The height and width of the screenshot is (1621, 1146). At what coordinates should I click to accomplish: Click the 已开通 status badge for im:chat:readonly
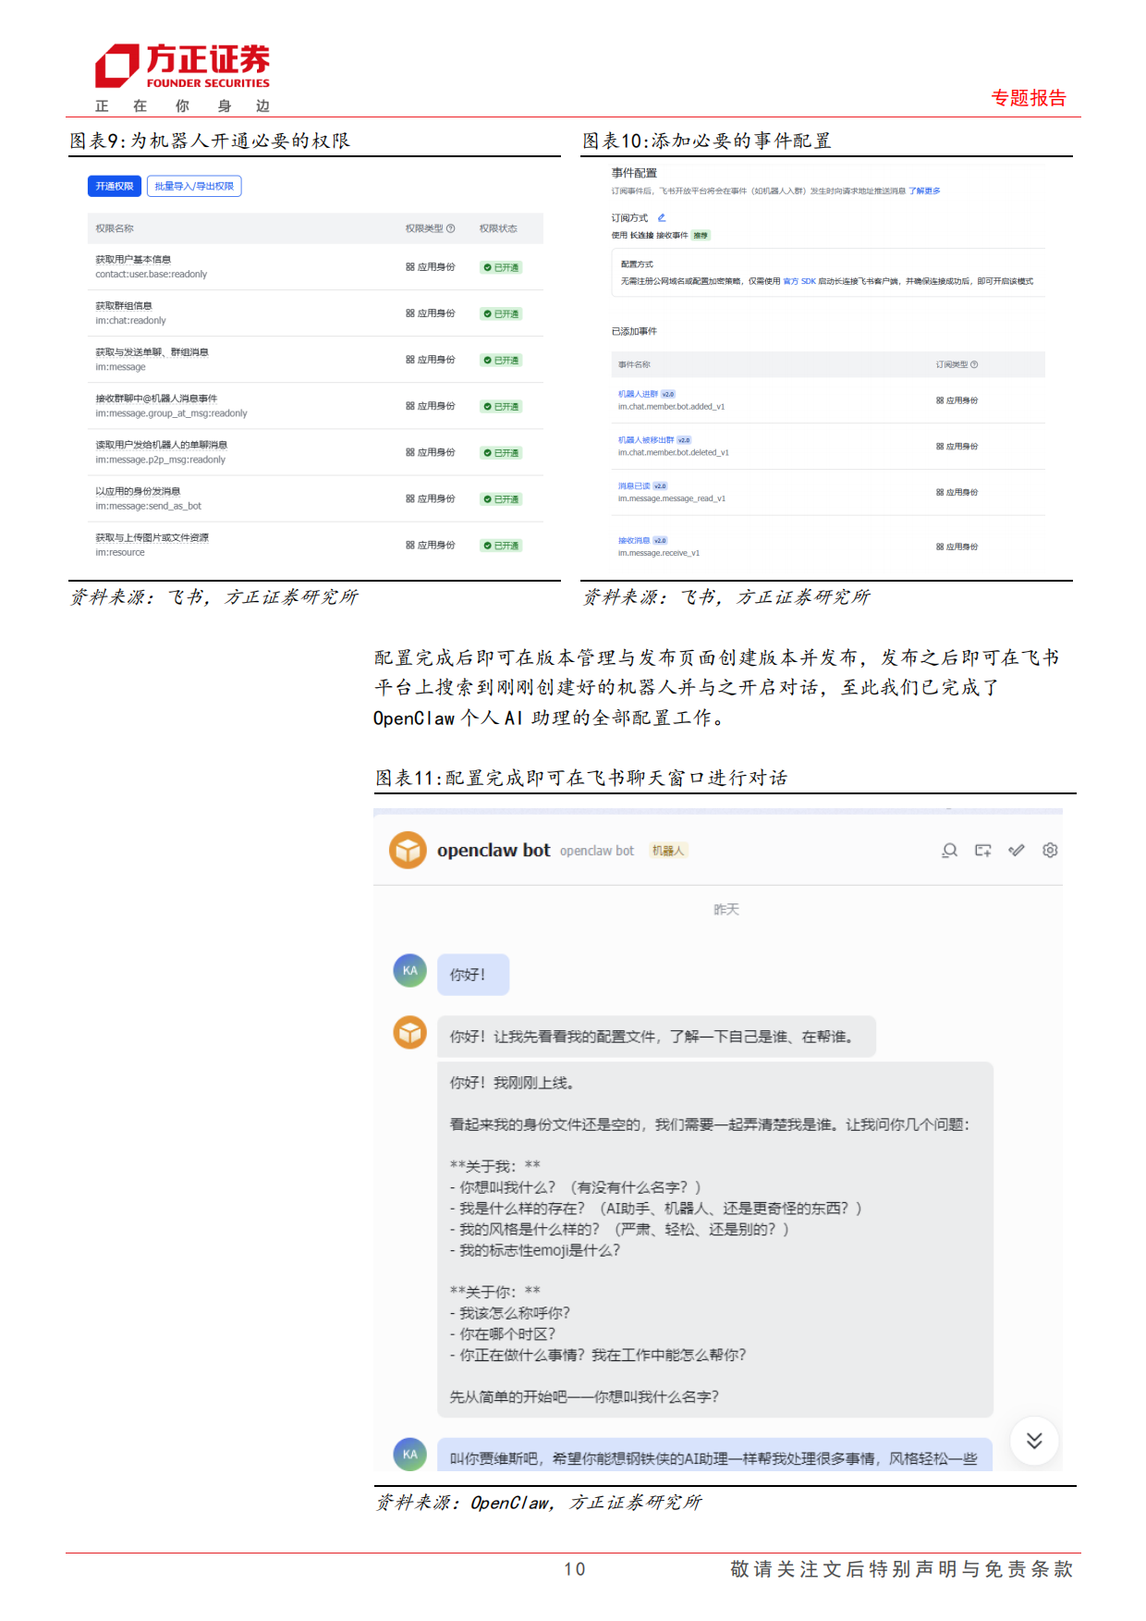tap(502, 313)
